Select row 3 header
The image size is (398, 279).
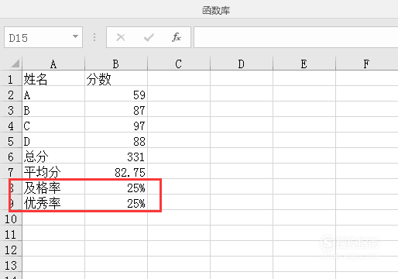coord(11,109)
